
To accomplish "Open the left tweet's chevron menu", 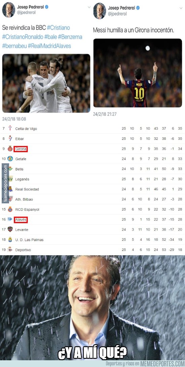I will coord(89,7).
